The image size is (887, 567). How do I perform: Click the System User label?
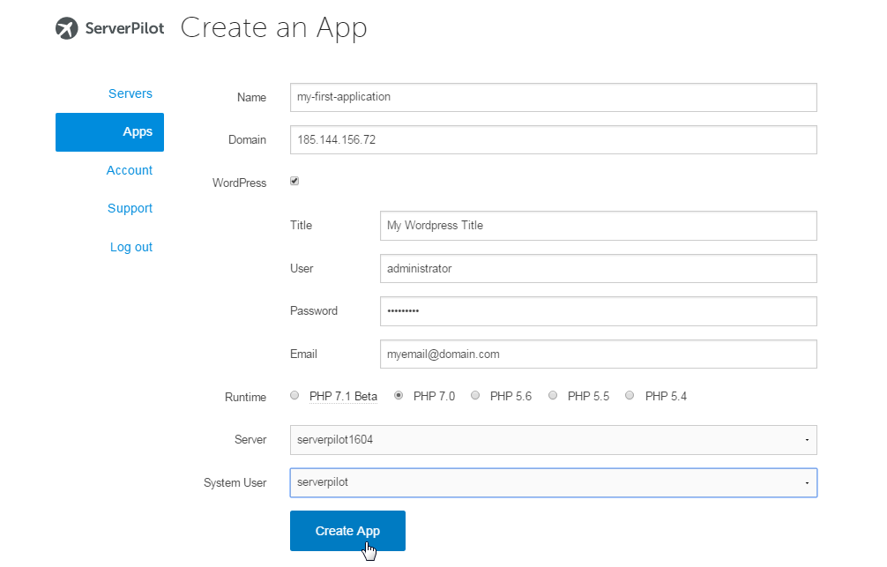pyautogui.click(x=235, y=482)
